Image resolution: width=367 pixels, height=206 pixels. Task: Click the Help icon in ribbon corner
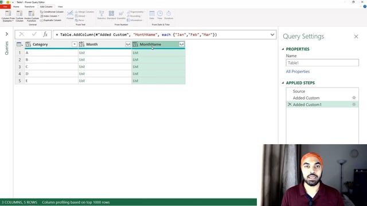(x=365, y=6)
